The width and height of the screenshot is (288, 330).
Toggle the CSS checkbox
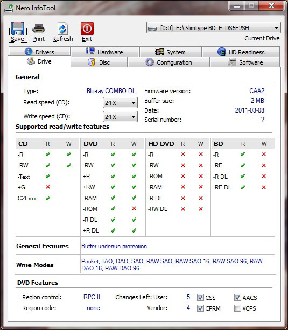tap(200, 297)
